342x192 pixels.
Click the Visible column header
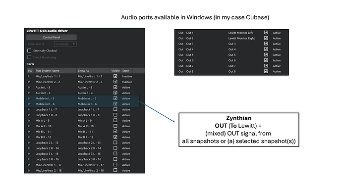click(x=115, y=71)
